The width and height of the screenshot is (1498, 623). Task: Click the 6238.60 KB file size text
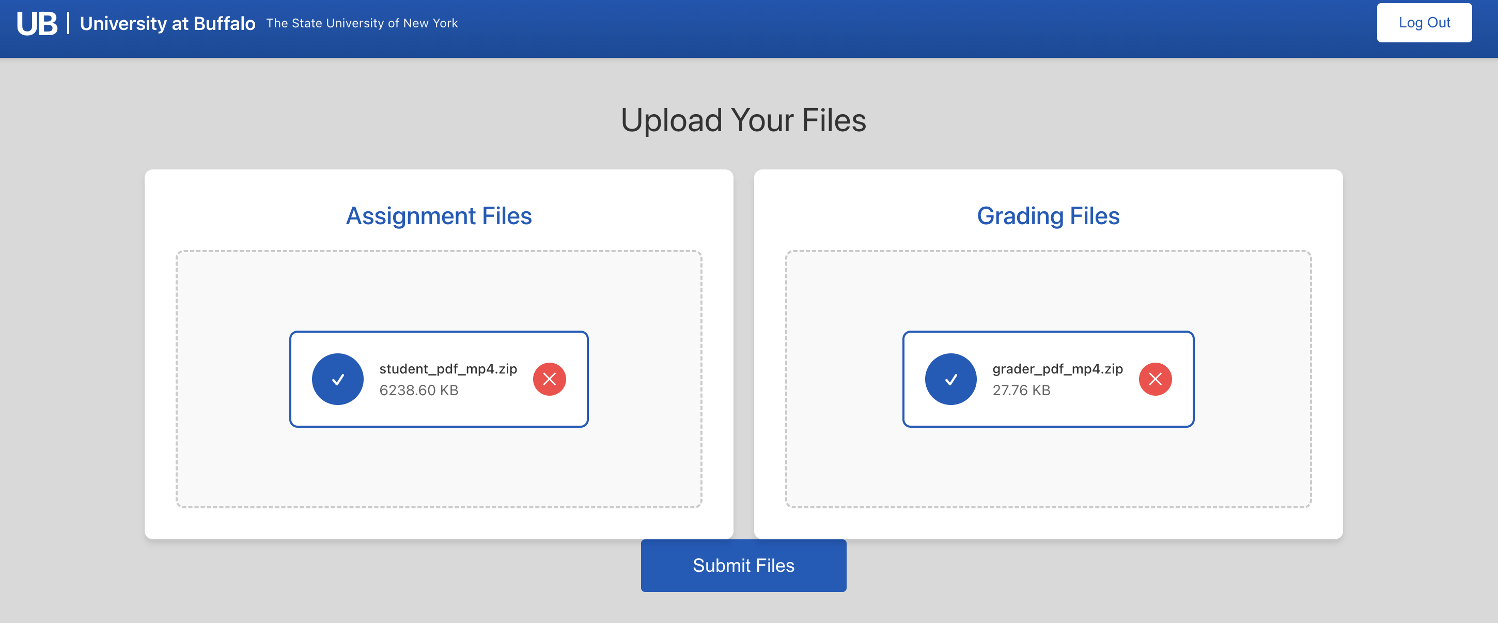[x=419, y=391]
